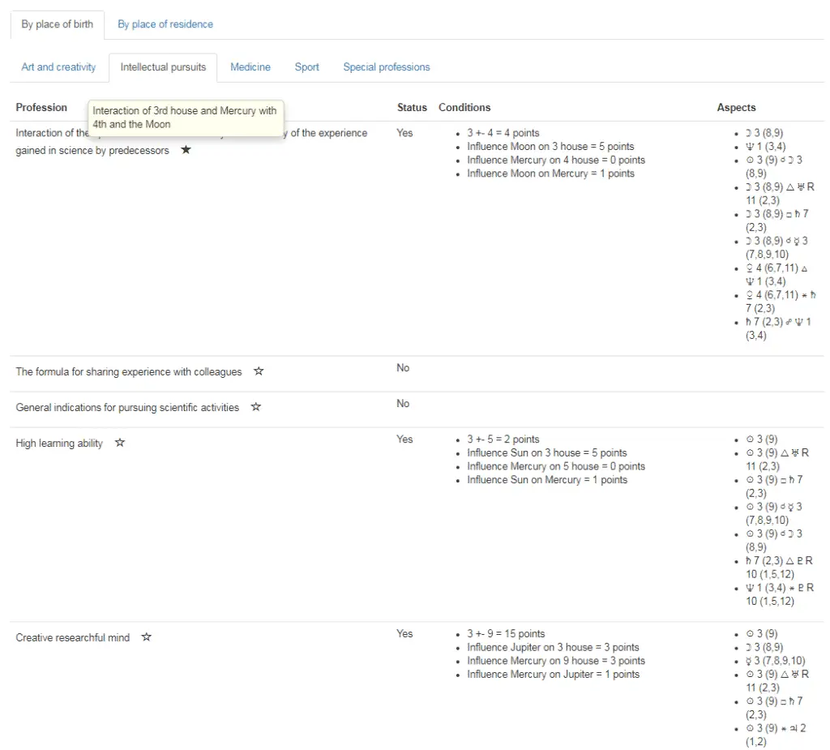Viewport: 830px width, 750px height.
Task: Click the '3 +- 9 = 15 points' condition
Action: point(506,633)
